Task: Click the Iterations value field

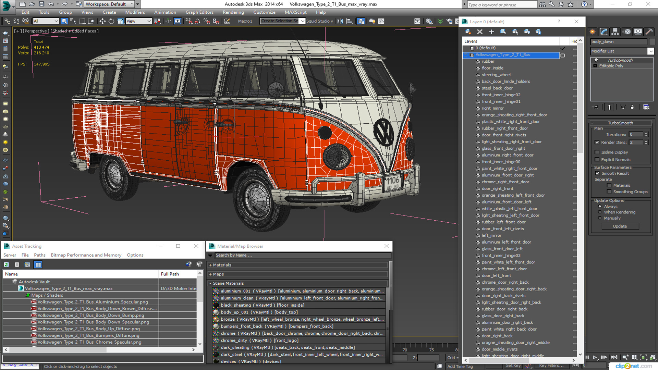Action: (x=636, y=135)
